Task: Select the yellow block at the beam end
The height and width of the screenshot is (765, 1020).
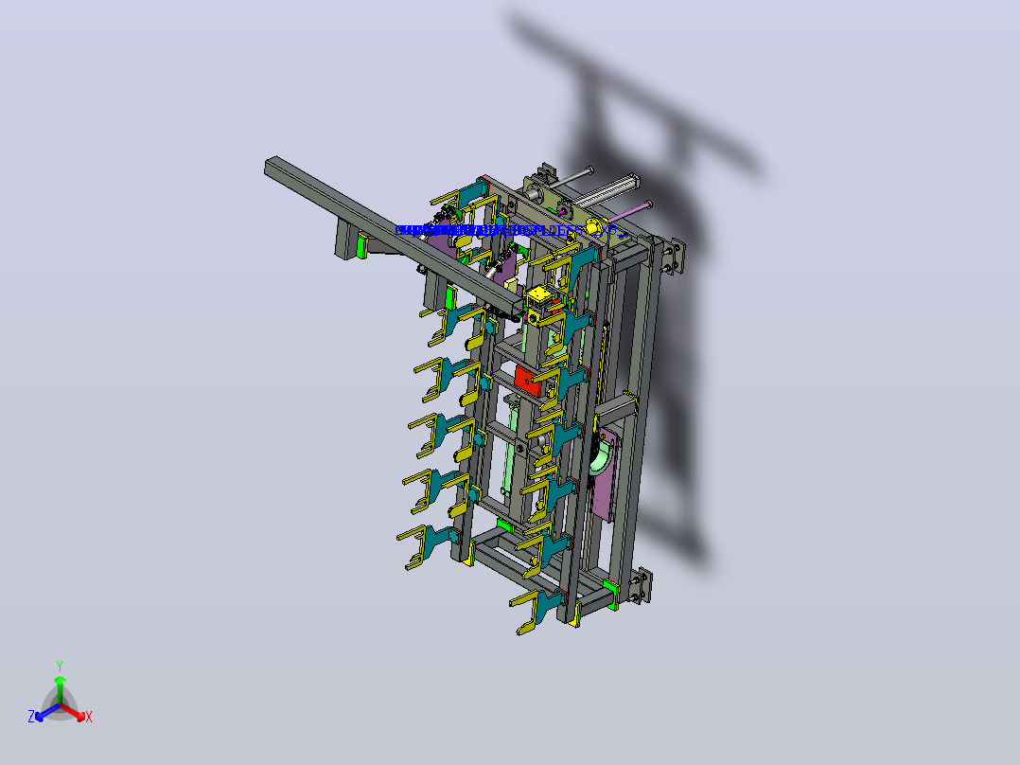Action: tap(540, 297)
